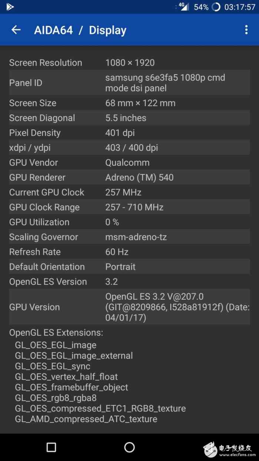Tap the battery ring status icon
The image size is (259, 461).
pos(216,7)
